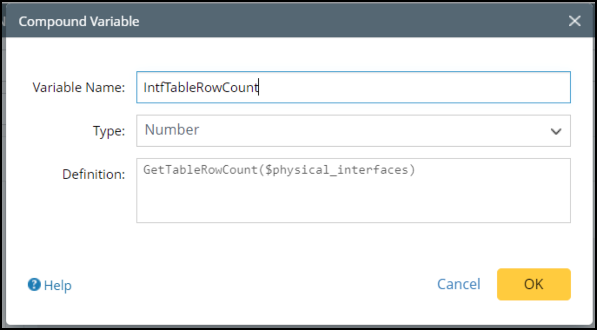Viewport: 597px width, 330px height.
Task: Click the Cancel link
Action: point(458,284)
